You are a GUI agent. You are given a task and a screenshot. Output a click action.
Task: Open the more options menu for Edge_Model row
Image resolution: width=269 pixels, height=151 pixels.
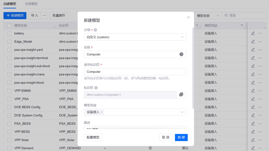(x=260, y=42)
